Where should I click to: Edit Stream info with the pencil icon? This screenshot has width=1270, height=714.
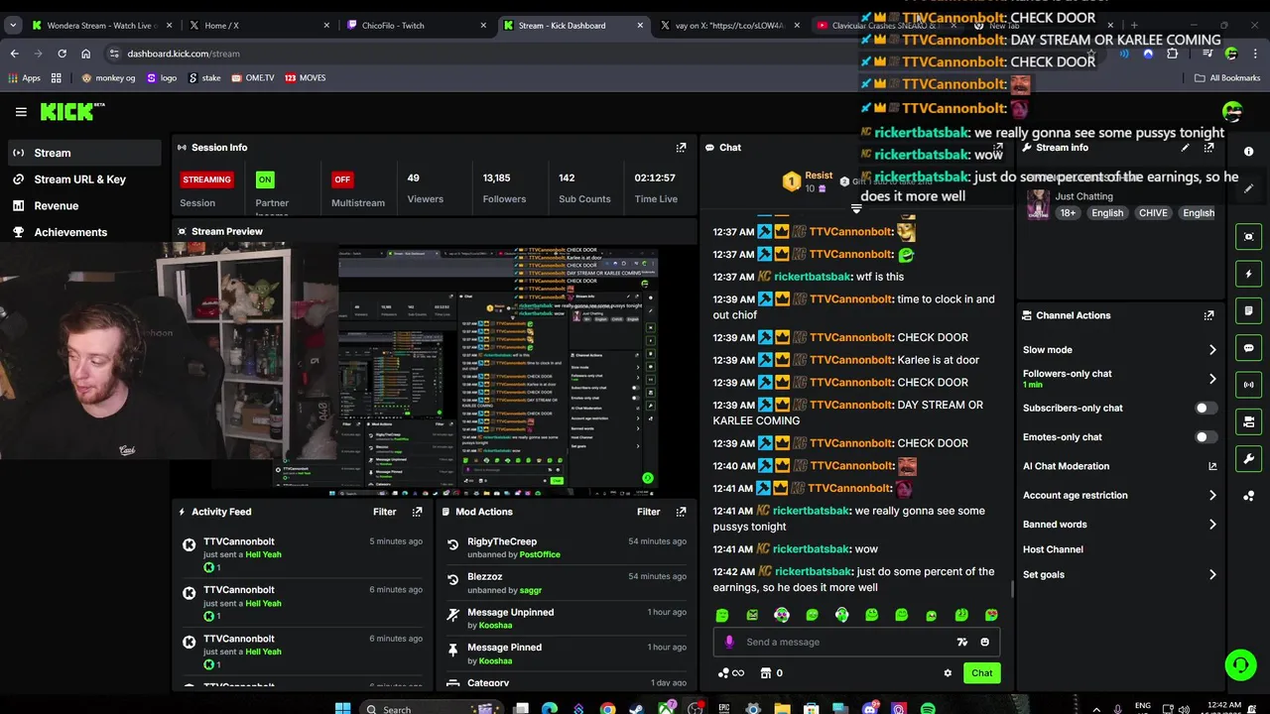coord(1185,147)
